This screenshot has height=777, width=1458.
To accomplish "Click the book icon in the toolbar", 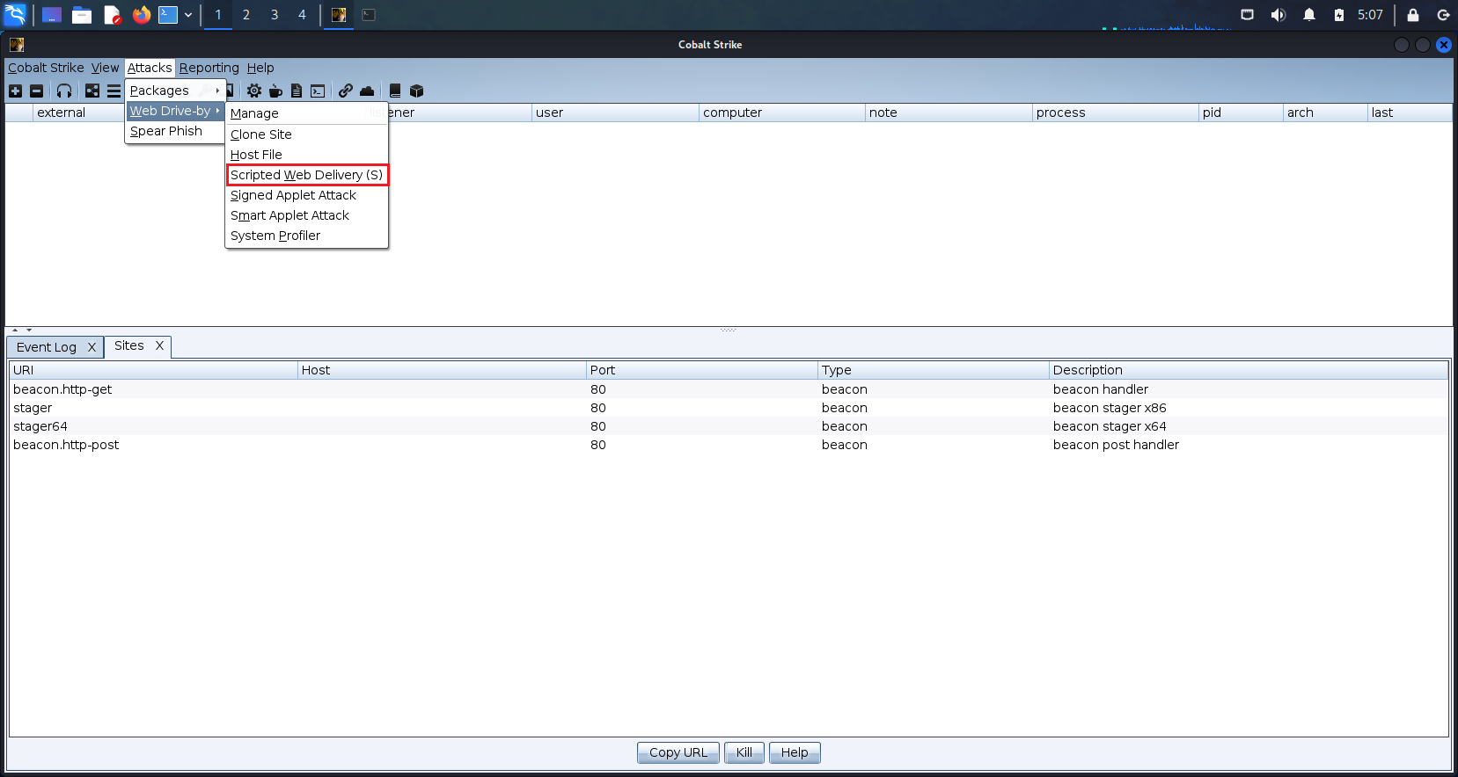I will [x=395, y=91].
